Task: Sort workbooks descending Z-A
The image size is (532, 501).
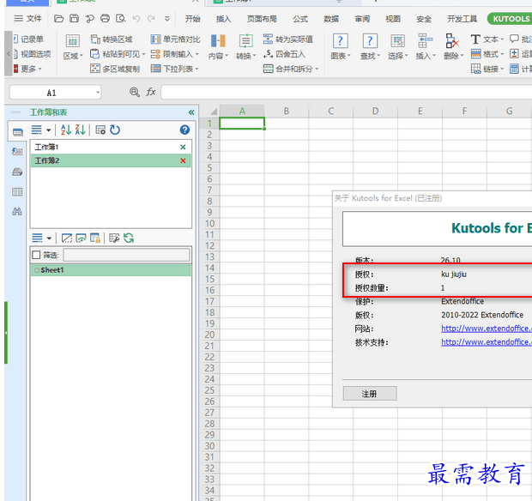Action: (81, 130)
